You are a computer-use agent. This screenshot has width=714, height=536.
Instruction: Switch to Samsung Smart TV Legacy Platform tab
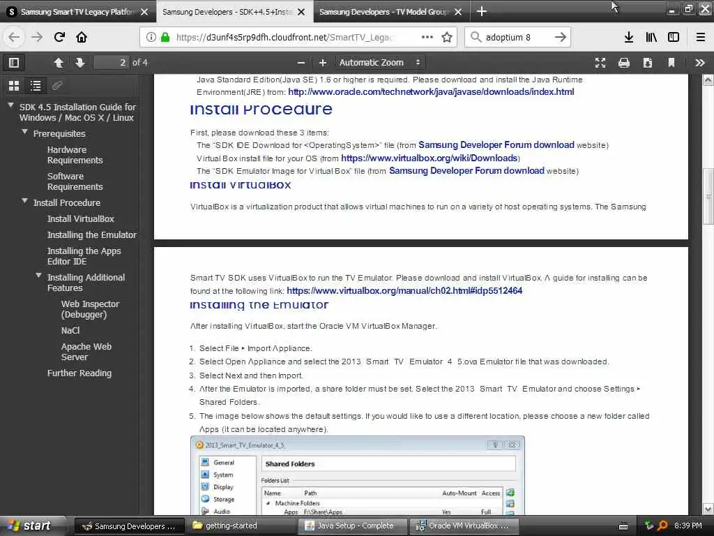point(77,12)
